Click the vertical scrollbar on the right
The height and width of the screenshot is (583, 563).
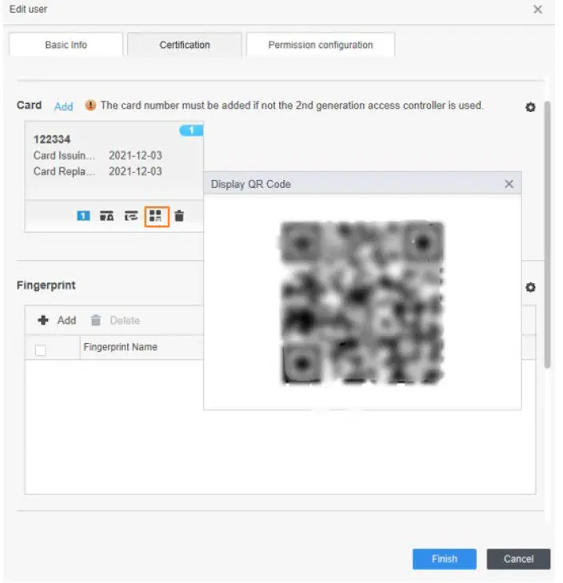click(x=548, y=240)
